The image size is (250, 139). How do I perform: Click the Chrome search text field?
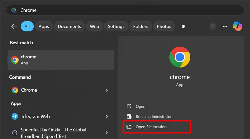point(125,10)
